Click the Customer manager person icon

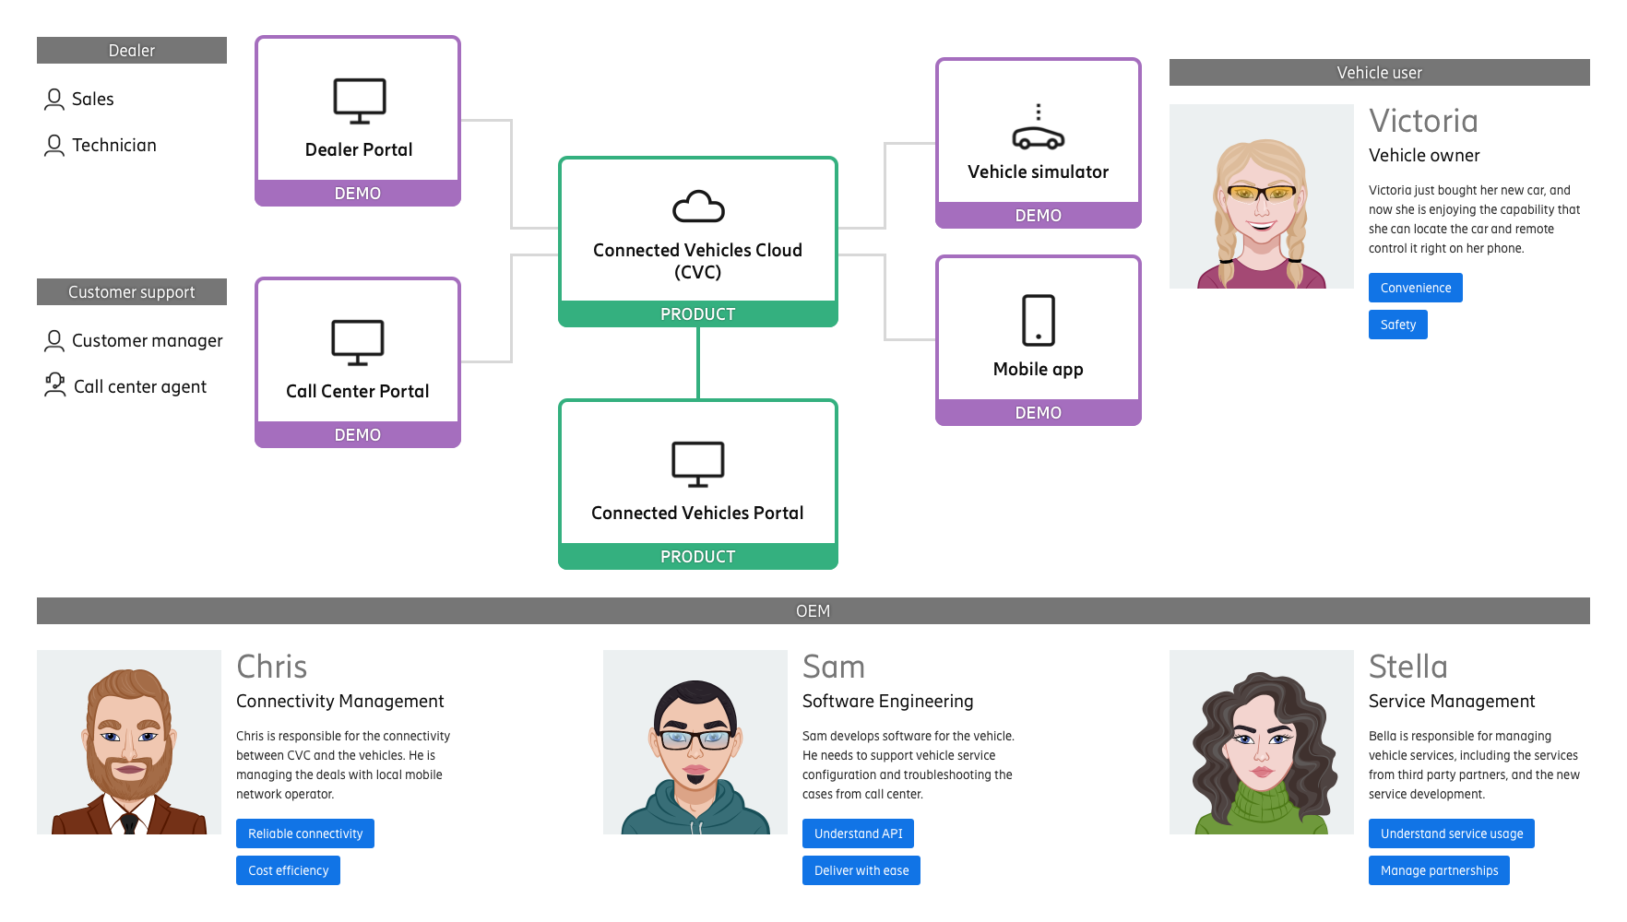coord(54,341)
